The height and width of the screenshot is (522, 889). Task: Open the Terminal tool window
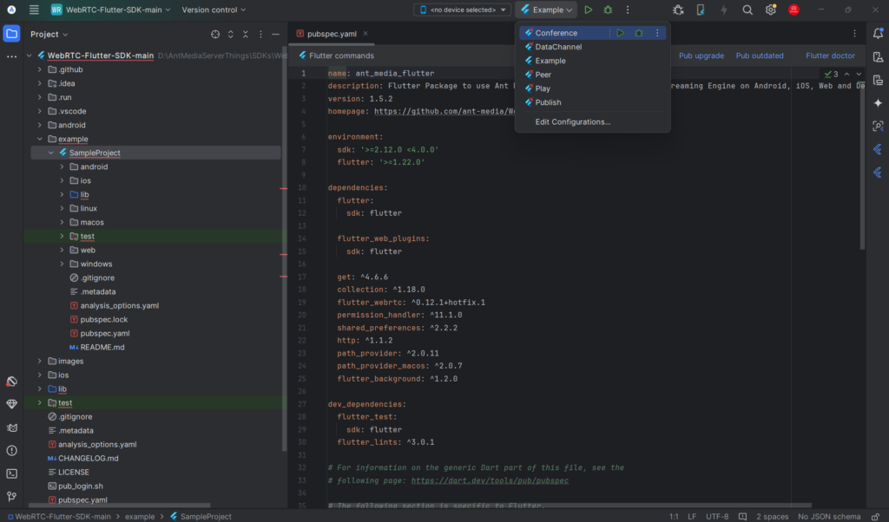tap(11, 473)
